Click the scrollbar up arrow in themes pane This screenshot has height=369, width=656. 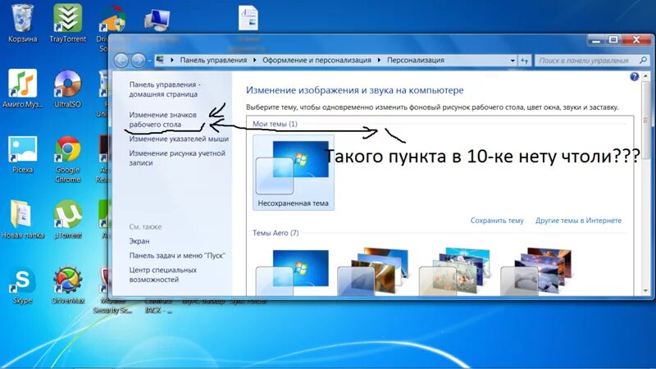coord(645,76)
